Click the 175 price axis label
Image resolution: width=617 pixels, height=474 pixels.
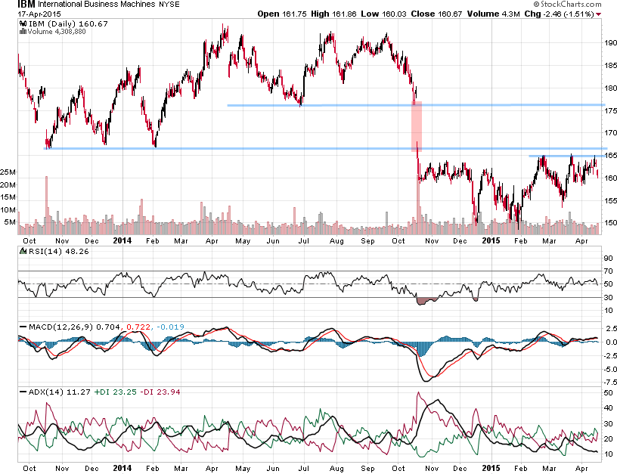click(x=610, y=110)
